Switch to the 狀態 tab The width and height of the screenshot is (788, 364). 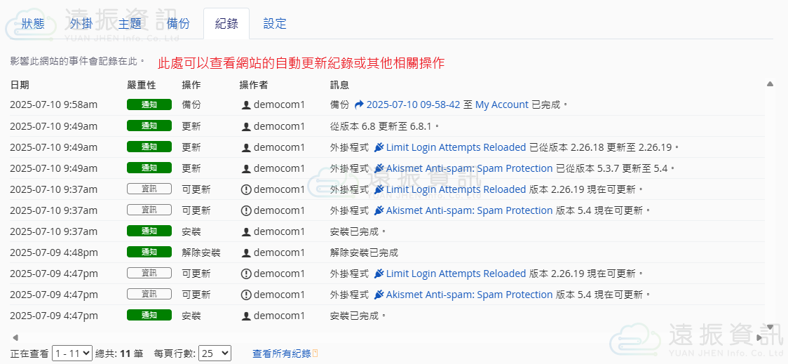pyautogui.click(x=33, y=24)
